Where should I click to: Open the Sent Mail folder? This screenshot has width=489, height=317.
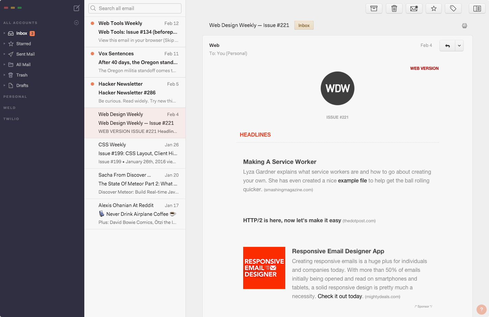point(26,54)
